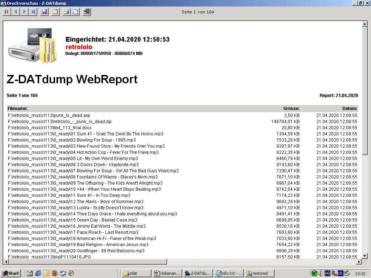Select the Lit My Own Worst Enemy row

(183, 159)
